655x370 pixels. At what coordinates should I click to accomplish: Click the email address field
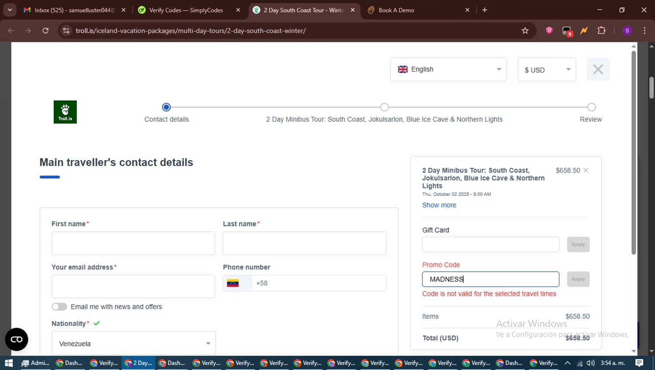click(x=133, y=287)
